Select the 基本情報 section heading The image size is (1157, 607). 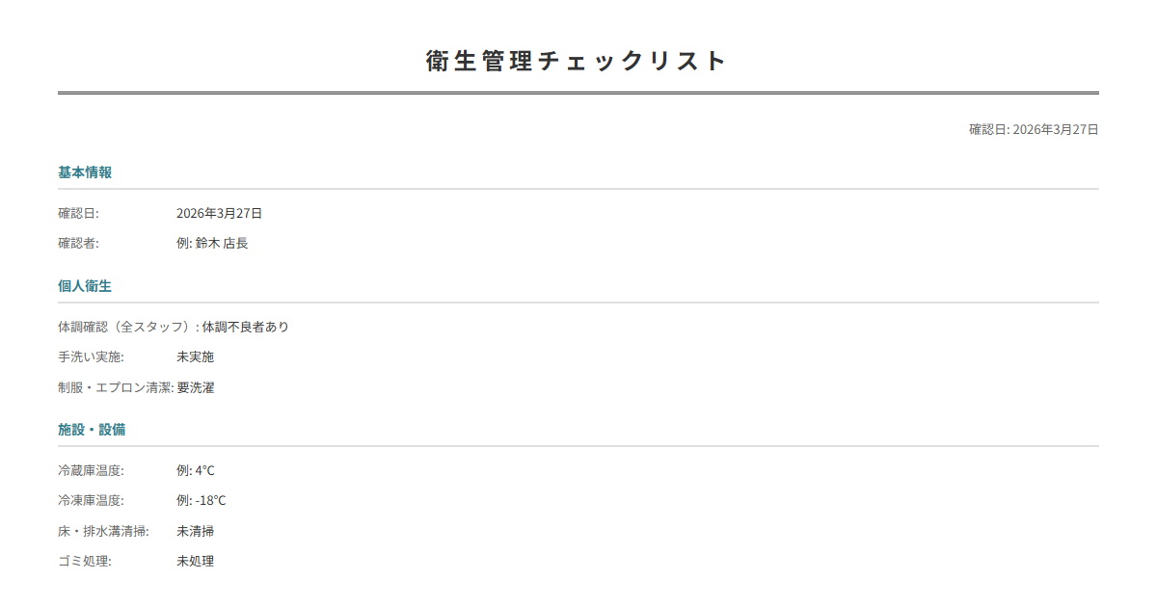coord(85,172)
